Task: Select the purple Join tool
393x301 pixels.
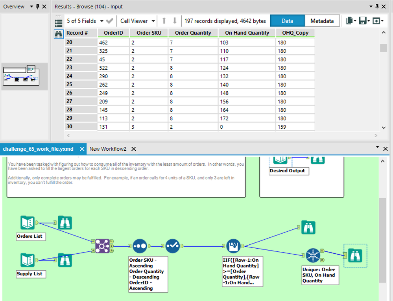Action: pos(103,246)
